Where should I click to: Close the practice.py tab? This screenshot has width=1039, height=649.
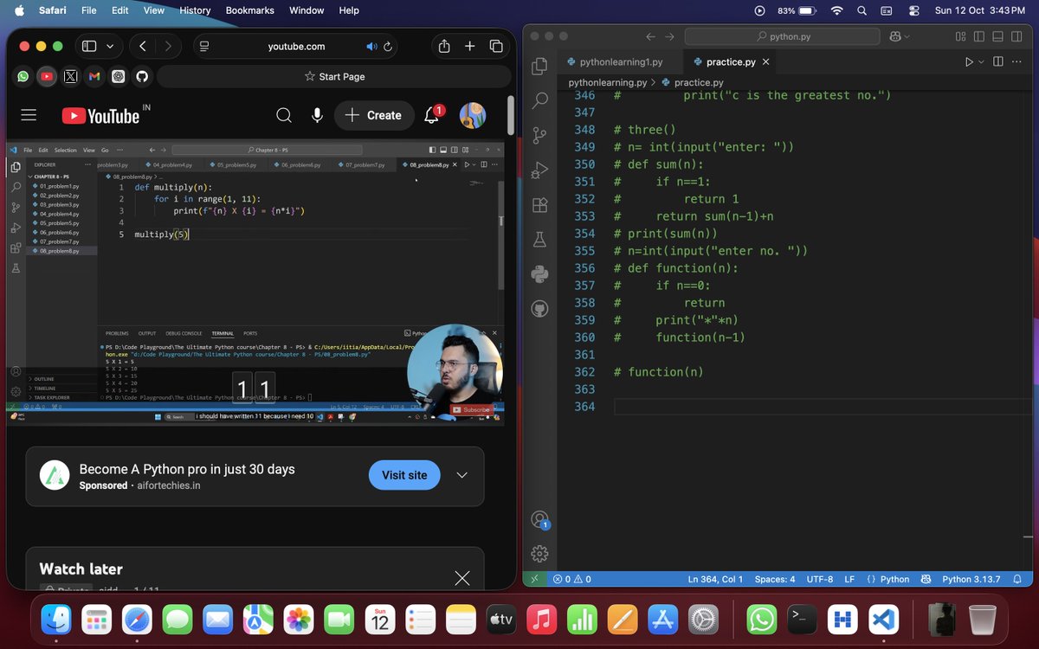(765, 62)
